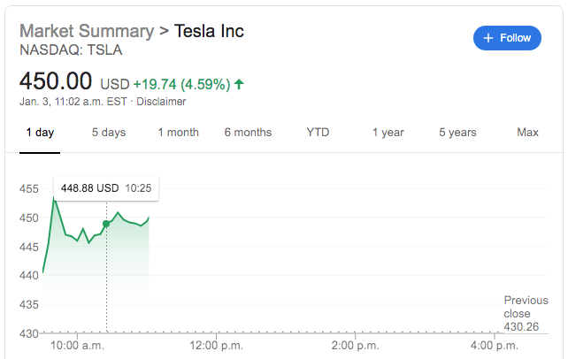Switch to the 5 days tab

click(x=109, y=133)
